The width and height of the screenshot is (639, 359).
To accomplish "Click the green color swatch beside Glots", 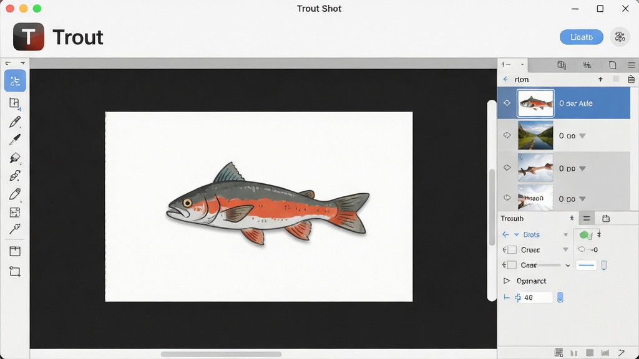I will pos(587,235).
